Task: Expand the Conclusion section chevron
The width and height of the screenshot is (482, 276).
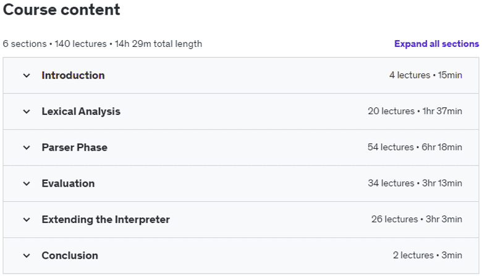Action: [x=27, y=256]
